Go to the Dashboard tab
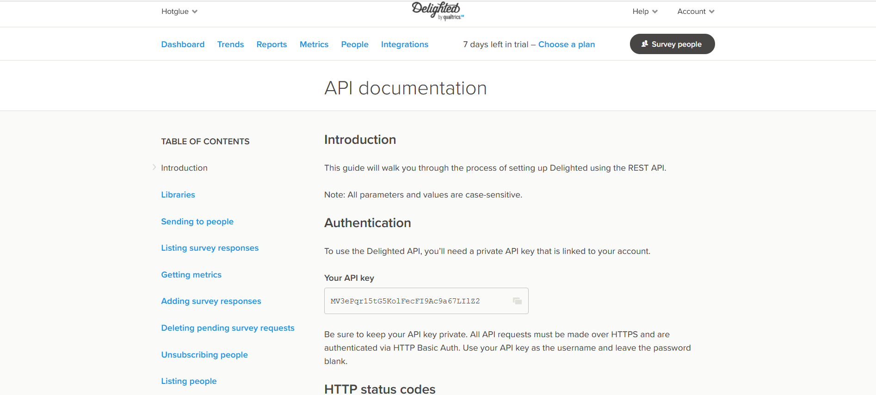Viewport: 876px width, 395px height. click(183, 44)
